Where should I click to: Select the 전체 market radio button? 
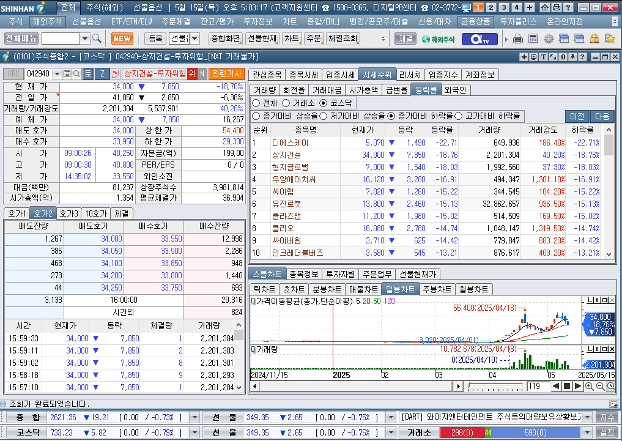click(x=256, y=103)
